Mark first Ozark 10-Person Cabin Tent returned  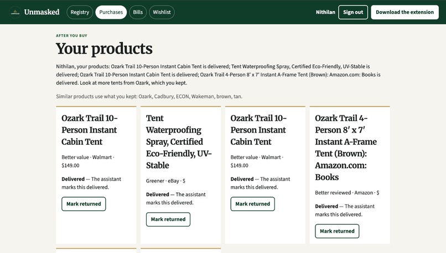click(84, 204)
